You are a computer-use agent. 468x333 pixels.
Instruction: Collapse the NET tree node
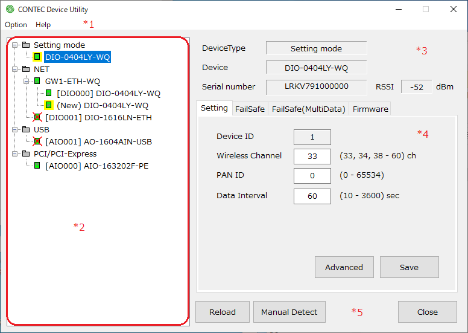coord(14,69)
